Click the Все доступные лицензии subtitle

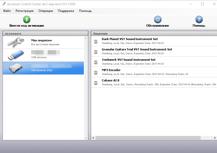[45, 44]
